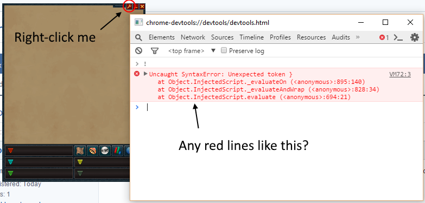Viewport: 425px width, 203px height.
Task: Open the cyan triangle dropdown bar
Action: [x=39, y=162]
